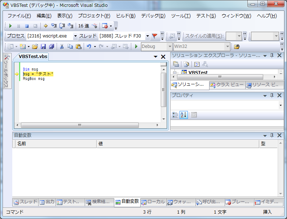Open the Breakpoints window toolbar icon
The image size is (287, 219).
click(105, 26)
